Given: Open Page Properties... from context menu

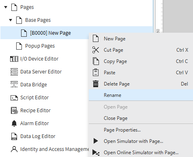Looking at the screenshot, I should (141, 130).
